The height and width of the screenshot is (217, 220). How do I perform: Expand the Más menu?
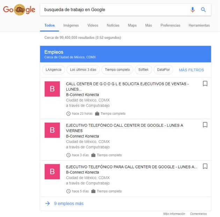click(148, 26)
